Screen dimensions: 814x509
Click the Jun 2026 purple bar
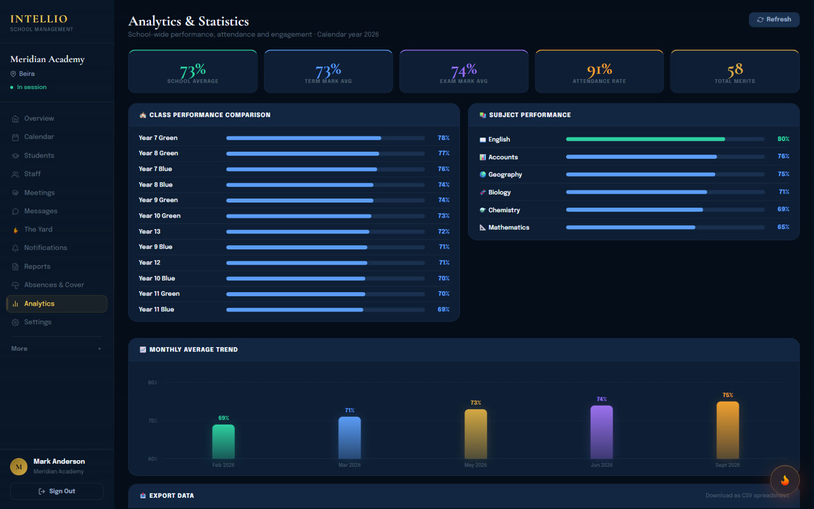tap(601, 432)
